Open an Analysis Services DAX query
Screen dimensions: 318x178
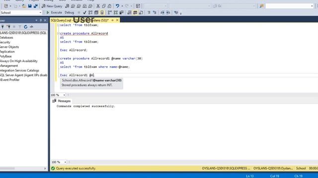(x=90, y=6)
